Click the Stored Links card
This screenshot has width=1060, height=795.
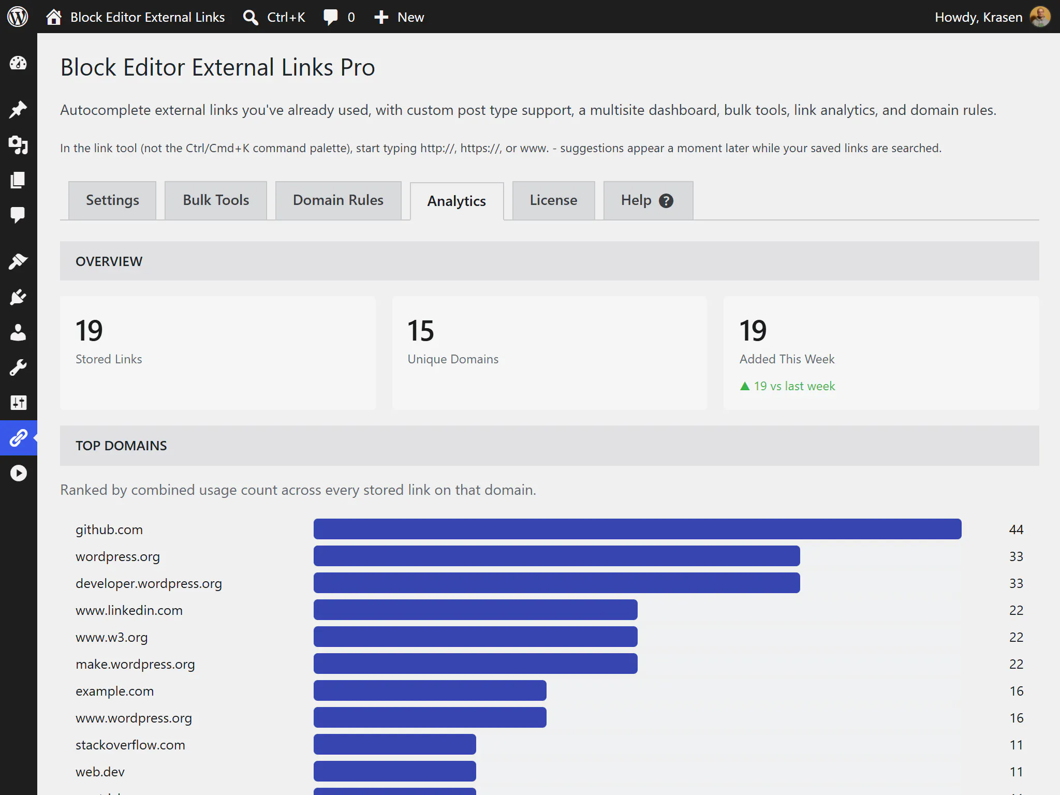[x=218, y=353]
